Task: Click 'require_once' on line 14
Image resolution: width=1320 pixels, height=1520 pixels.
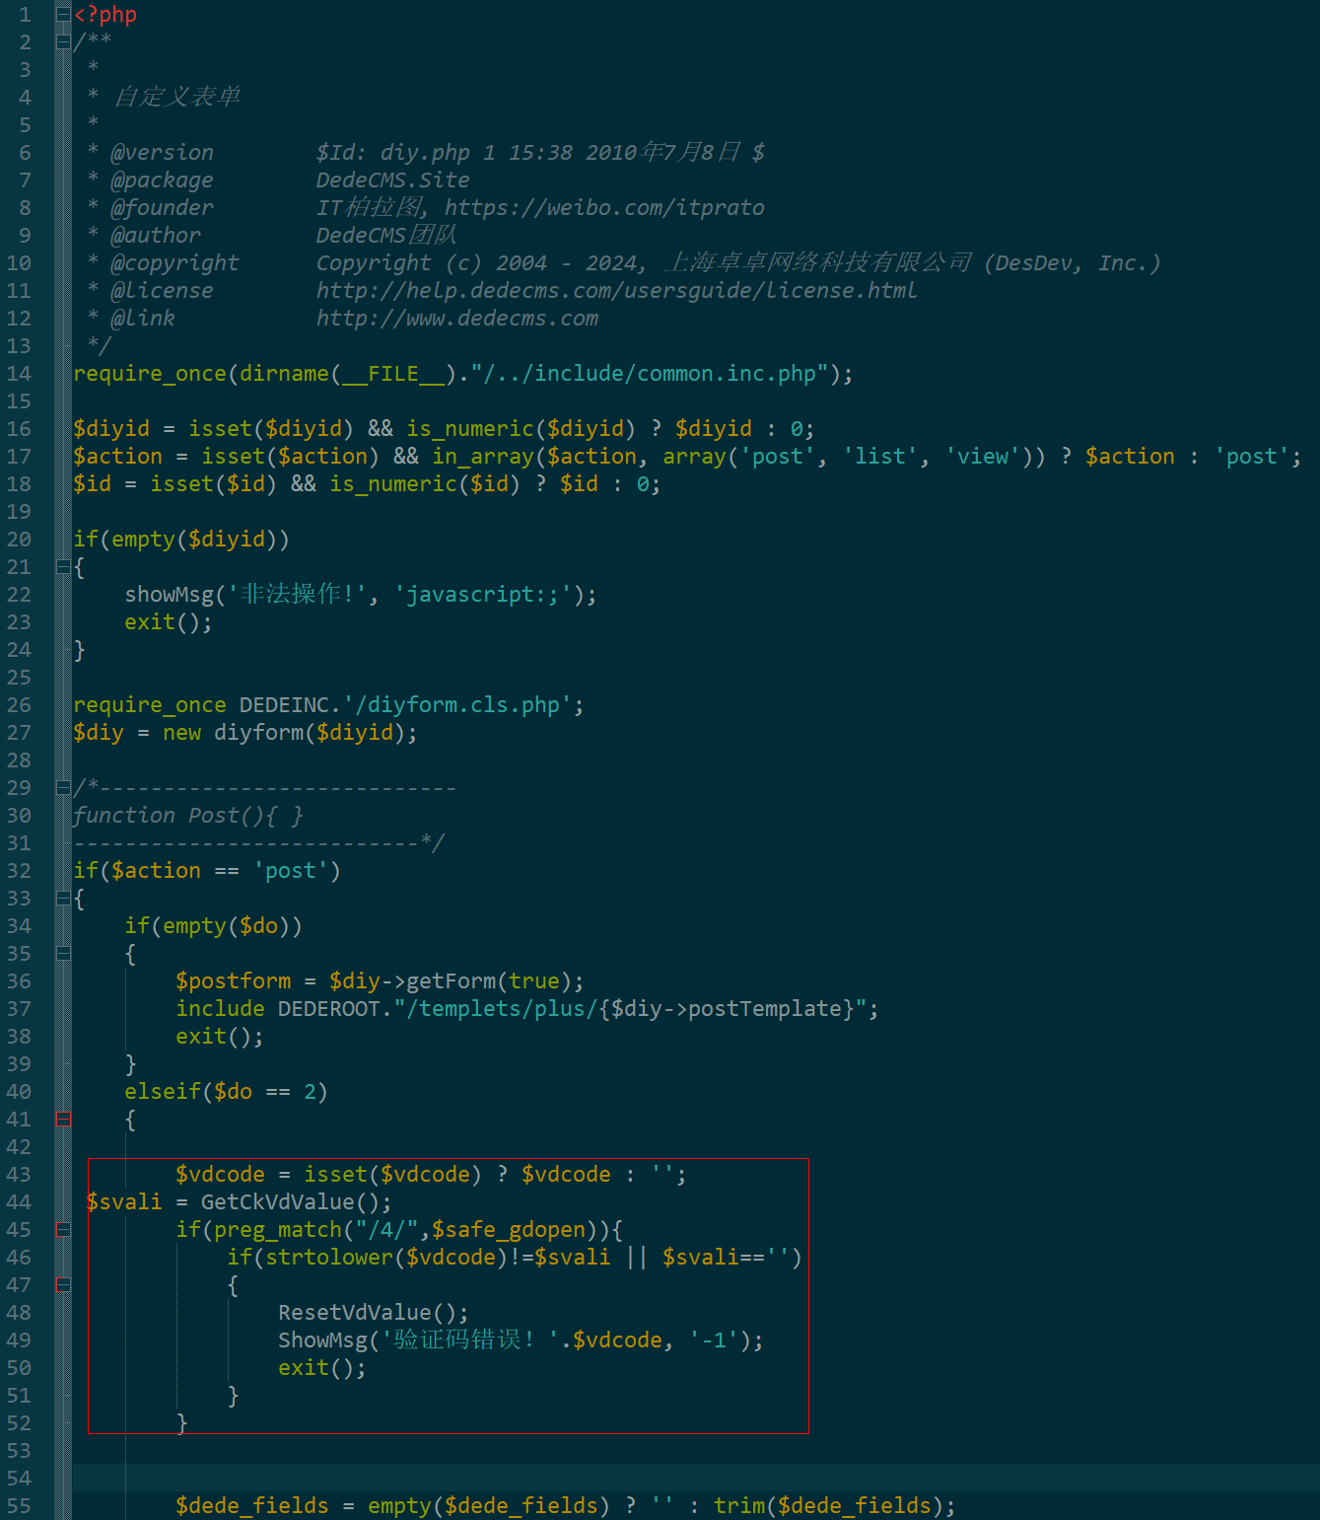Action: pos(150,374)
